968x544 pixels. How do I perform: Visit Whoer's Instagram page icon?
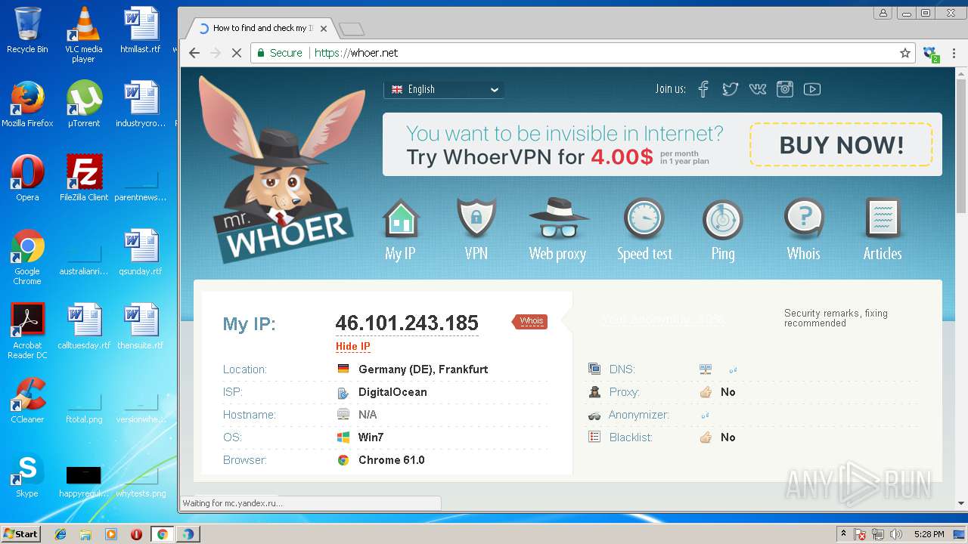[785, 89]
